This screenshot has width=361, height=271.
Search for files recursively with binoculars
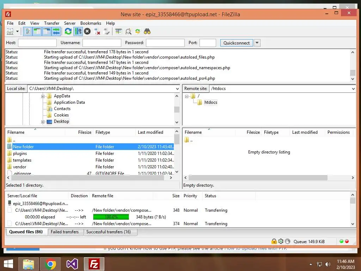tap(147, 31)
